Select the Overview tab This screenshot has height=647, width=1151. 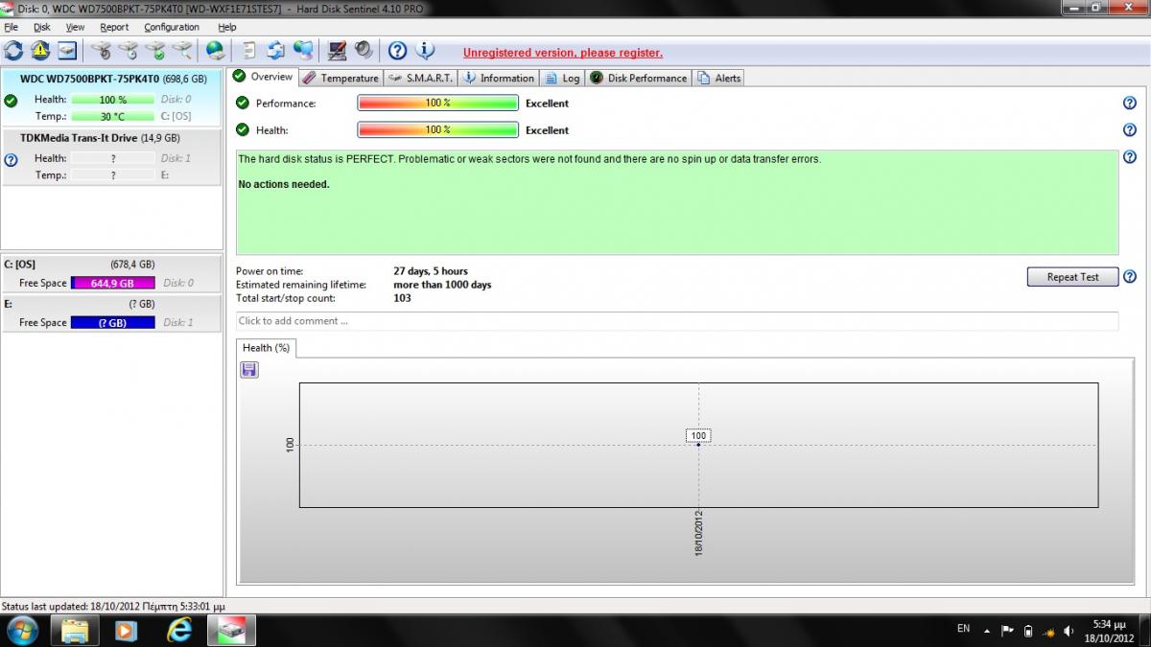(x=263, y=77)
